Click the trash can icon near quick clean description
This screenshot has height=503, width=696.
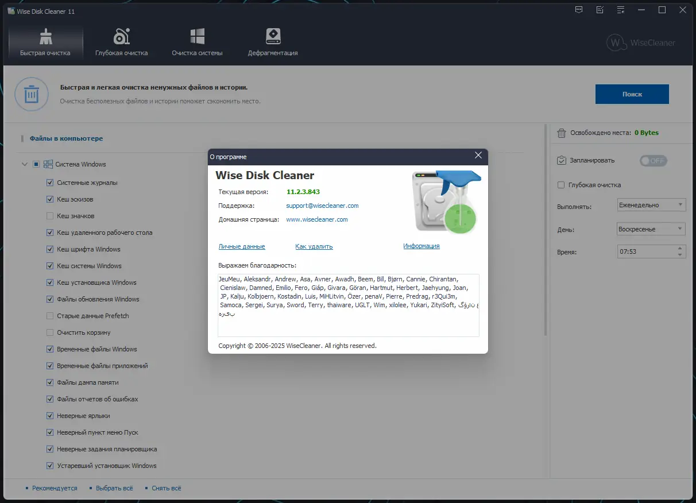click(32, 94)
